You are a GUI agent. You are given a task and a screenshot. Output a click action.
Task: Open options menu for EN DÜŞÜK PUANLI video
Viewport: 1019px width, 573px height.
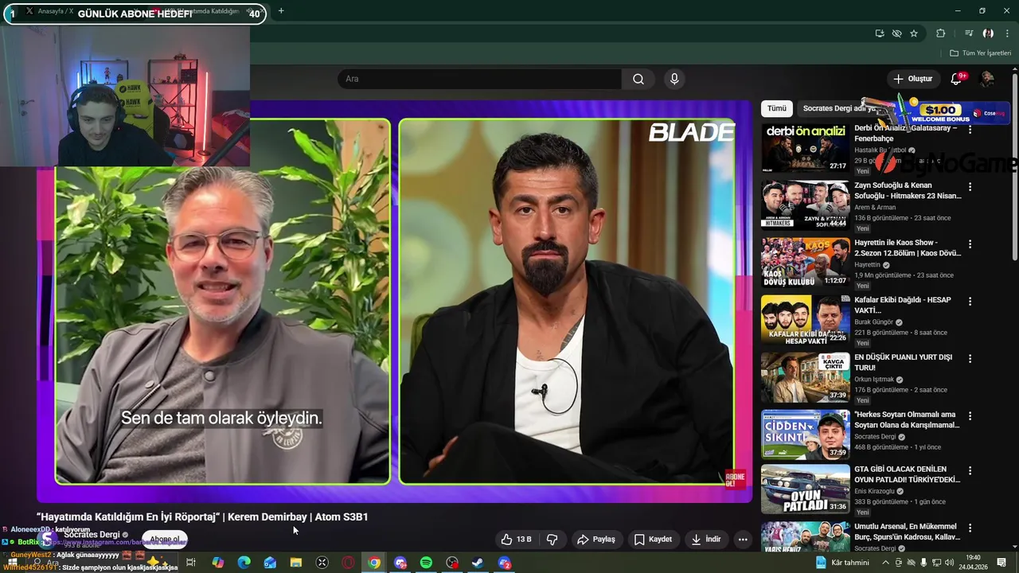970,359
